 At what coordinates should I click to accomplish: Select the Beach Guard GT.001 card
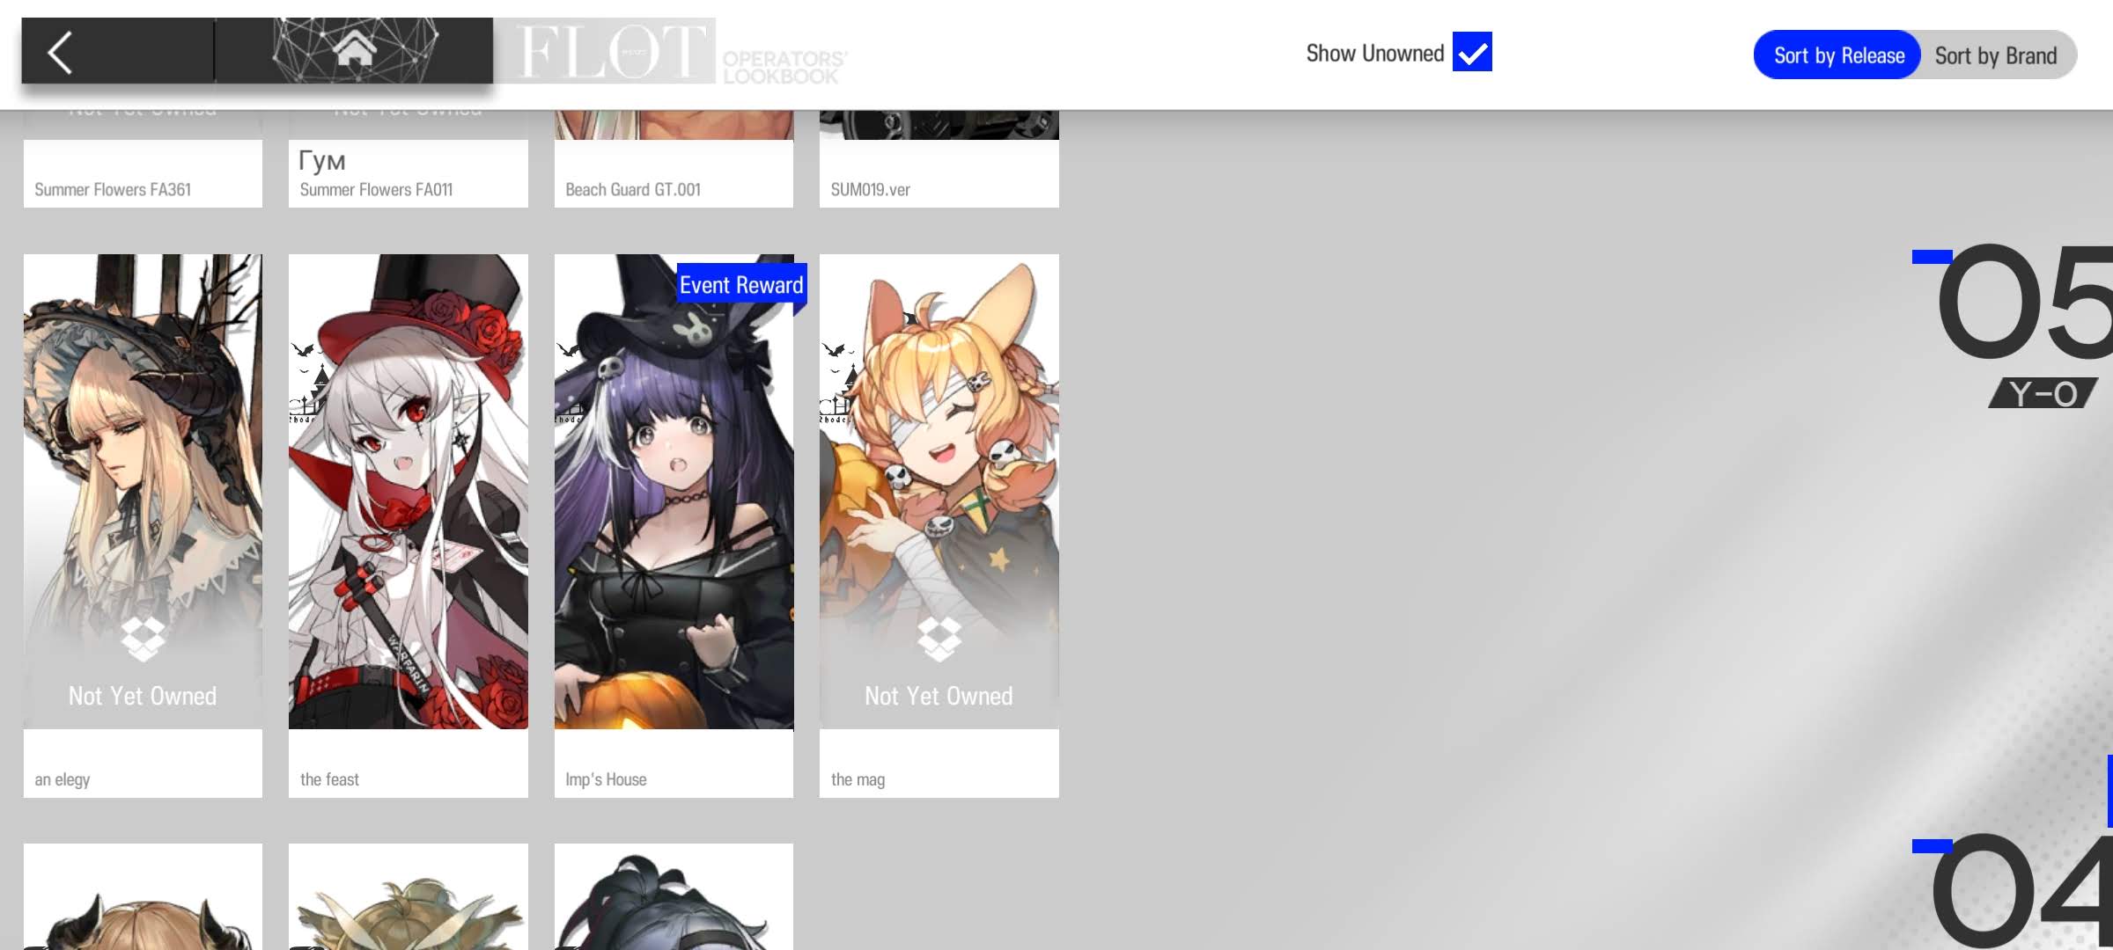(674, 158)
